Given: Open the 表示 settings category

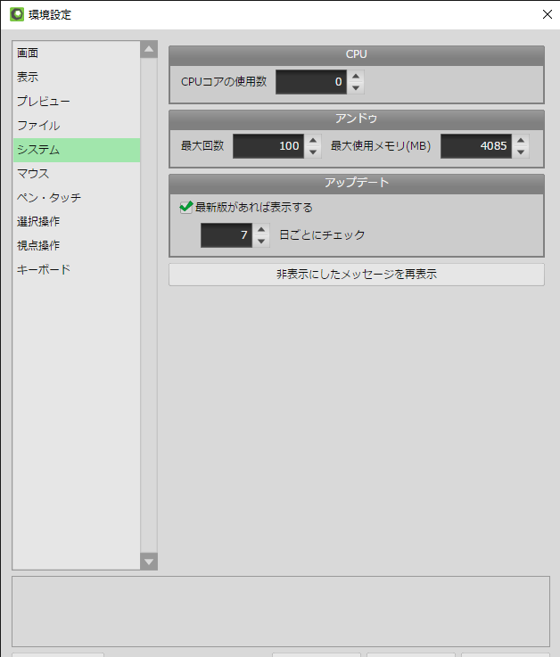Looking at the screenshot, I should tap(77, 78).
